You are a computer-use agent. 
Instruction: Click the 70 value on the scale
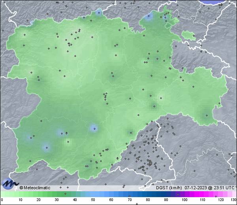(130, 200)
